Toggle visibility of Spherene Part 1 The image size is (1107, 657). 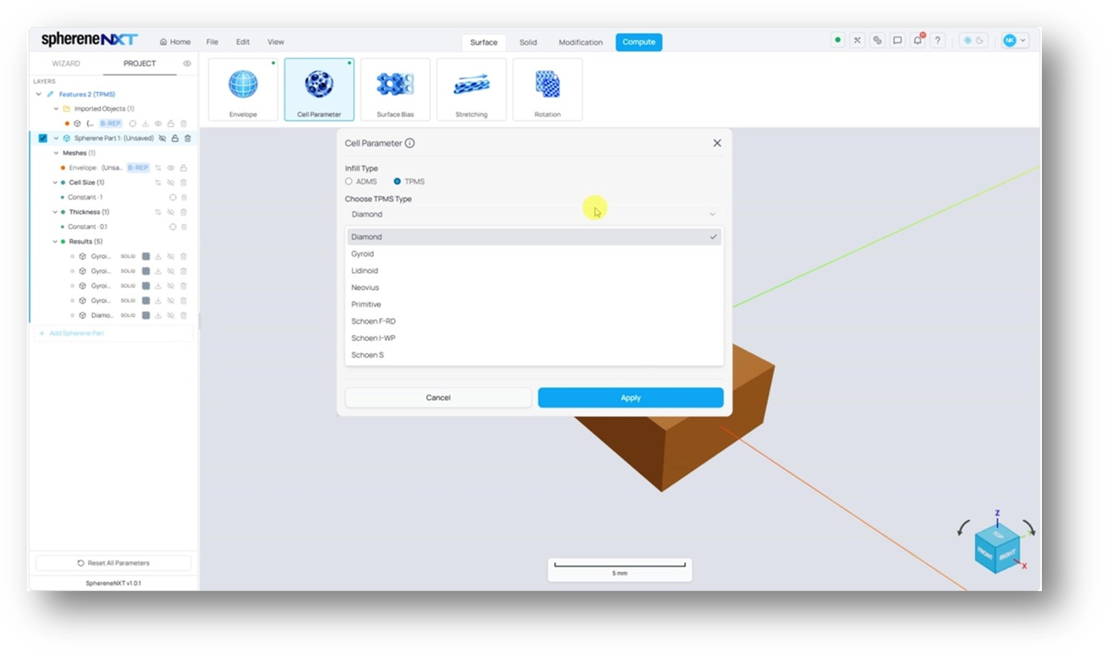point(162,139)
